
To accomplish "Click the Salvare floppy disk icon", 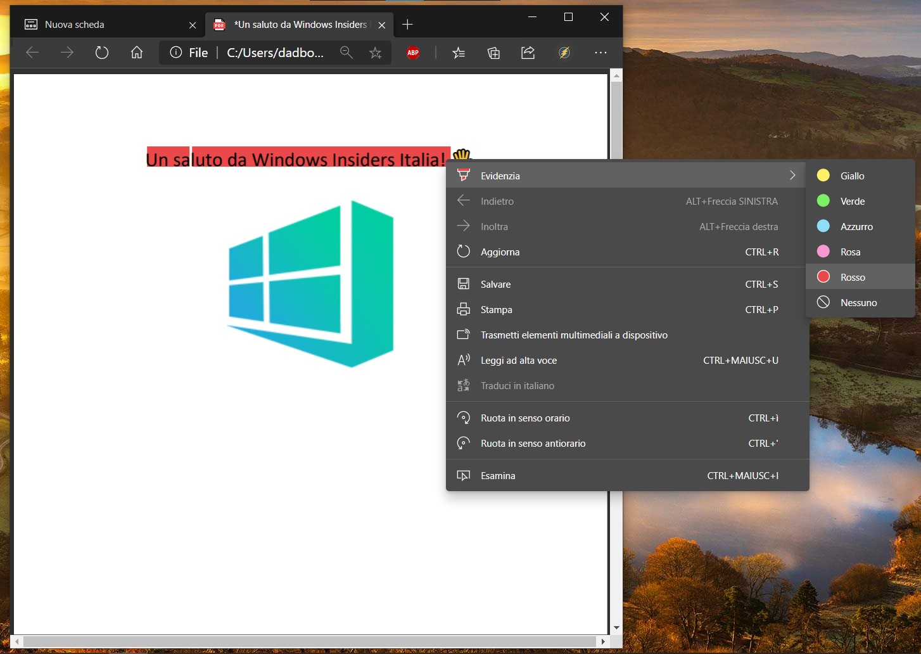I will (x=464, y=284).
